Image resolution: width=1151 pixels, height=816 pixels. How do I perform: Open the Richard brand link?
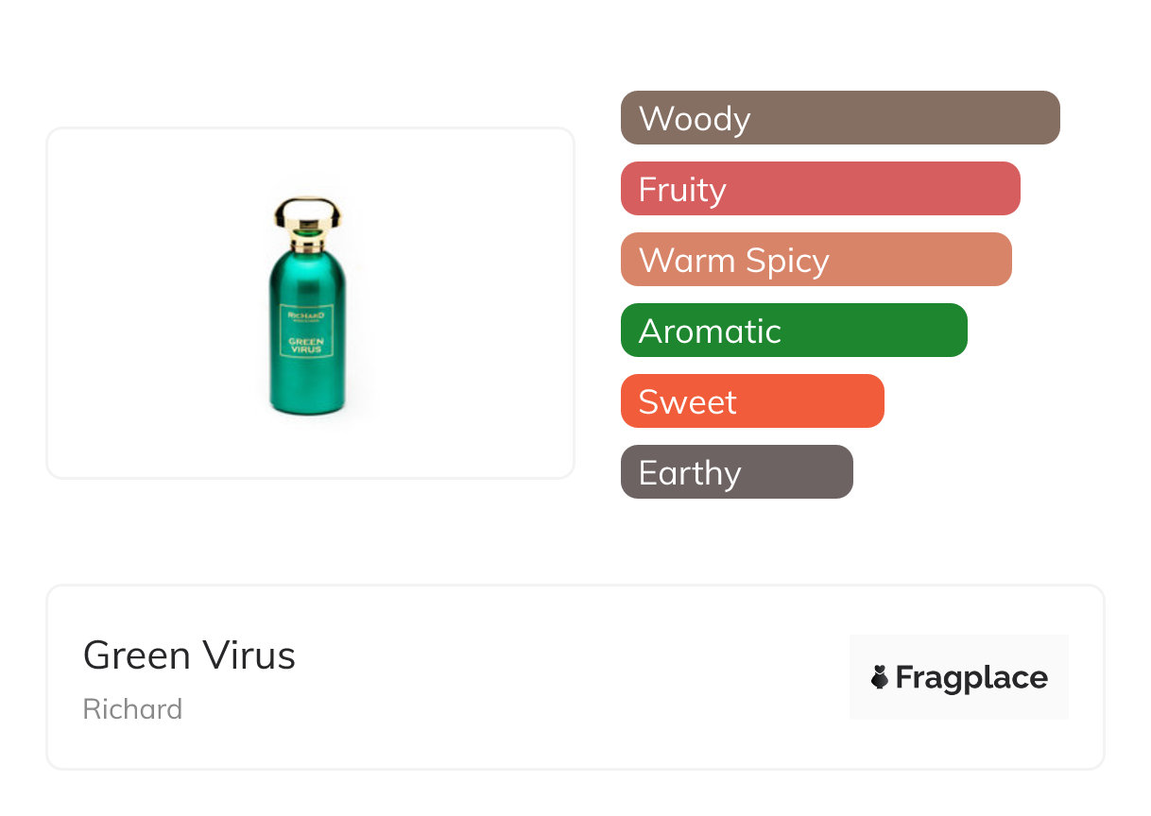132,709
